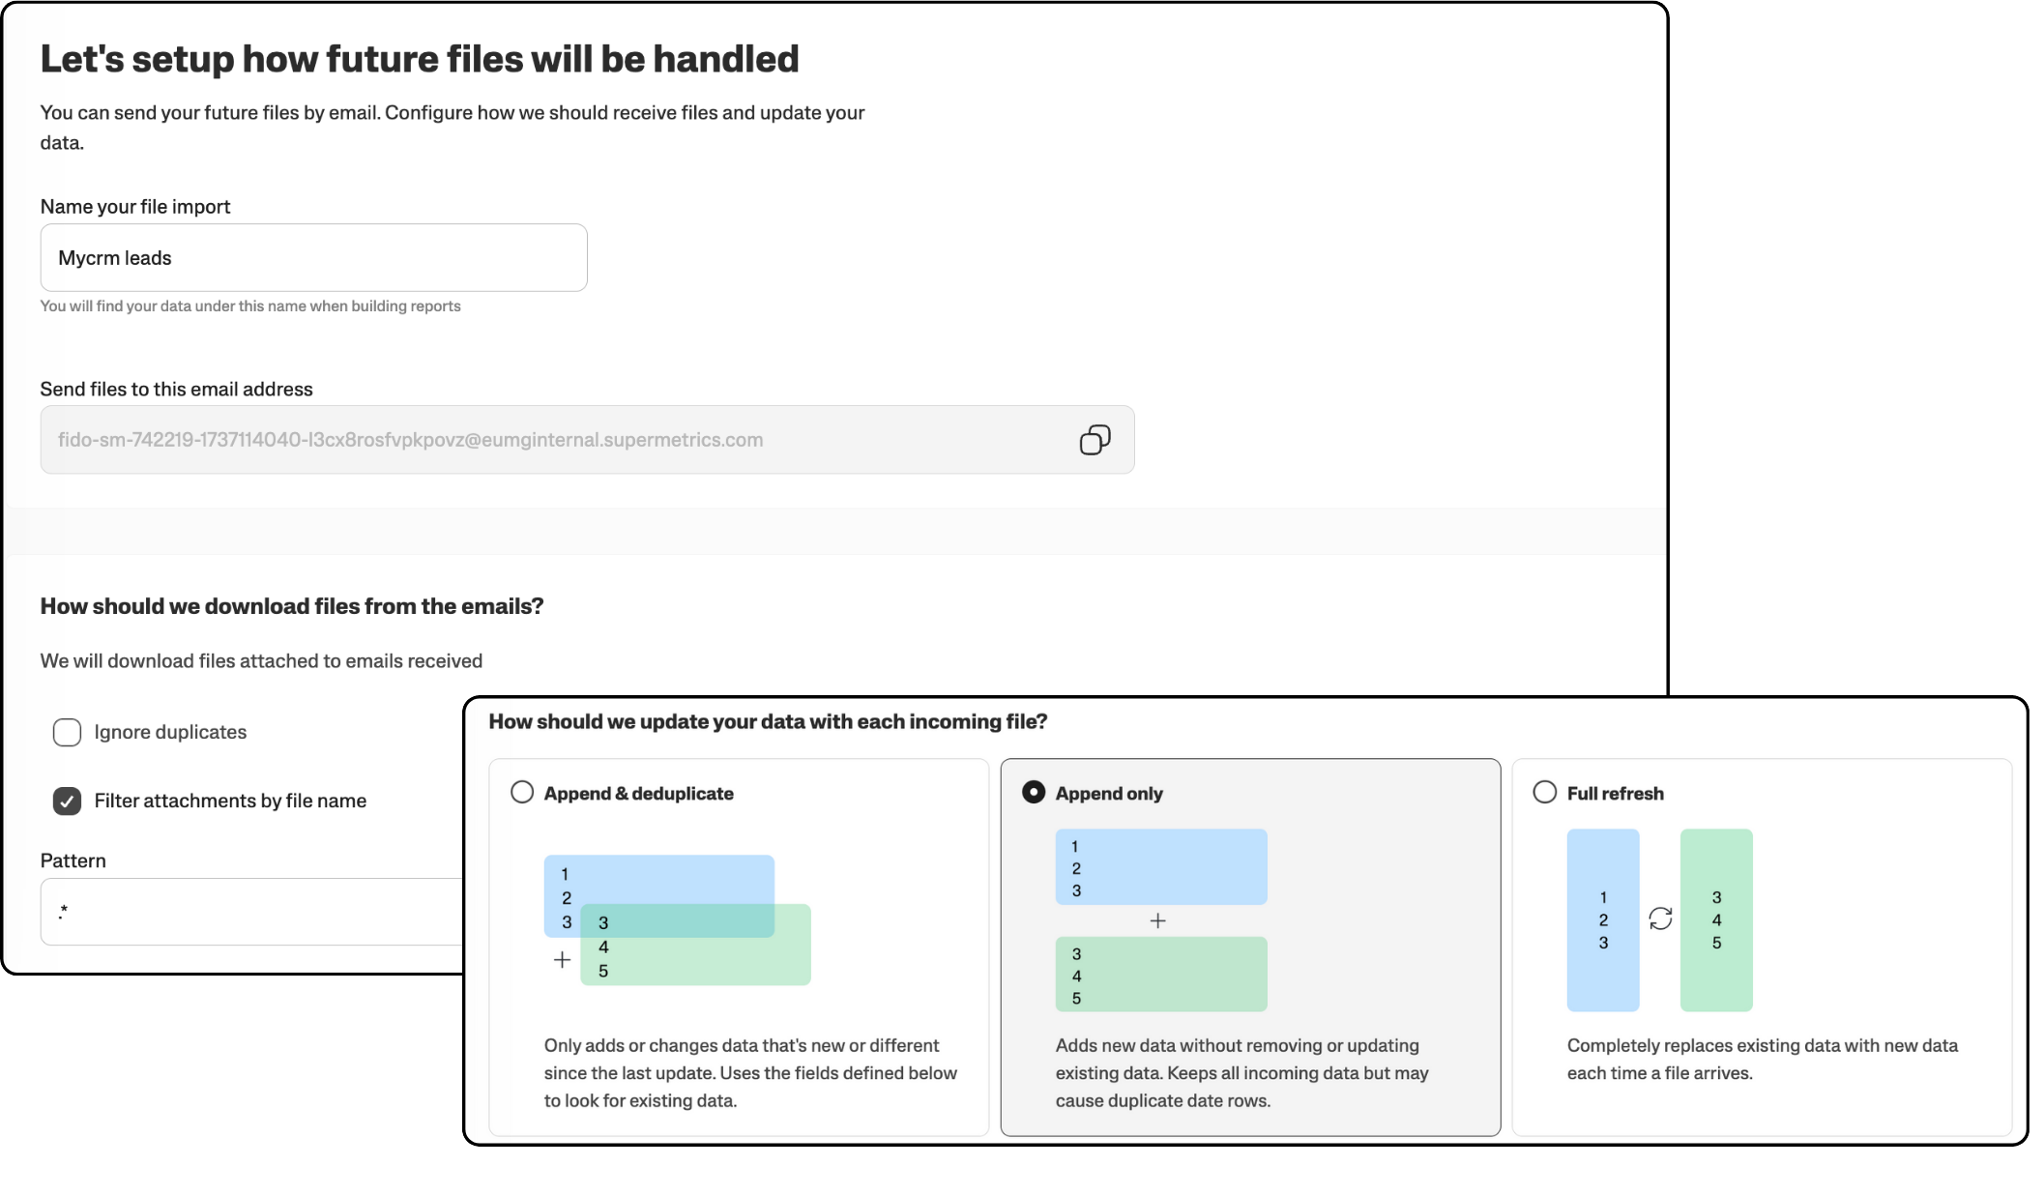The width and height of the screenshot is (2044, 1195).
Task: Choose the Full refresh radio button
Action: [1545, 793]
